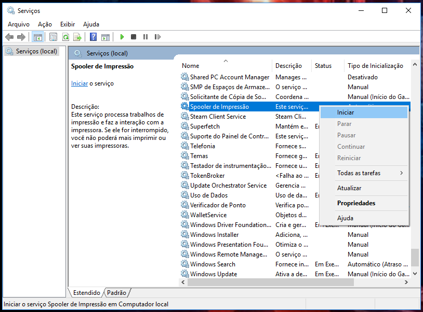423x312 pixels.
Task: Select Verificador de Ponto service
Action: pyautogui.click(x=250, y=205)
